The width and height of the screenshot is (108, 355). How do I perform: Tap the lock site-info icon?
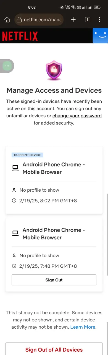[x=19, y=20]
